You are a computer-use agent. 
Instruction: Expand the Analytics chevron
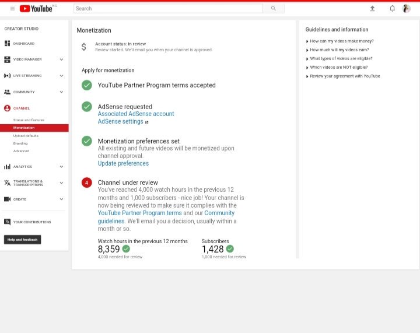pyautogui.click(x=61, y=167)
